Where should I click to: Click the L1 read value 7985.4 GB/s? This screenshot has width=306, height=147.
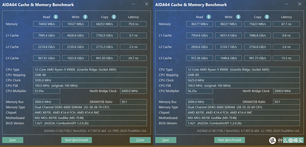click(x=46, y=35)
